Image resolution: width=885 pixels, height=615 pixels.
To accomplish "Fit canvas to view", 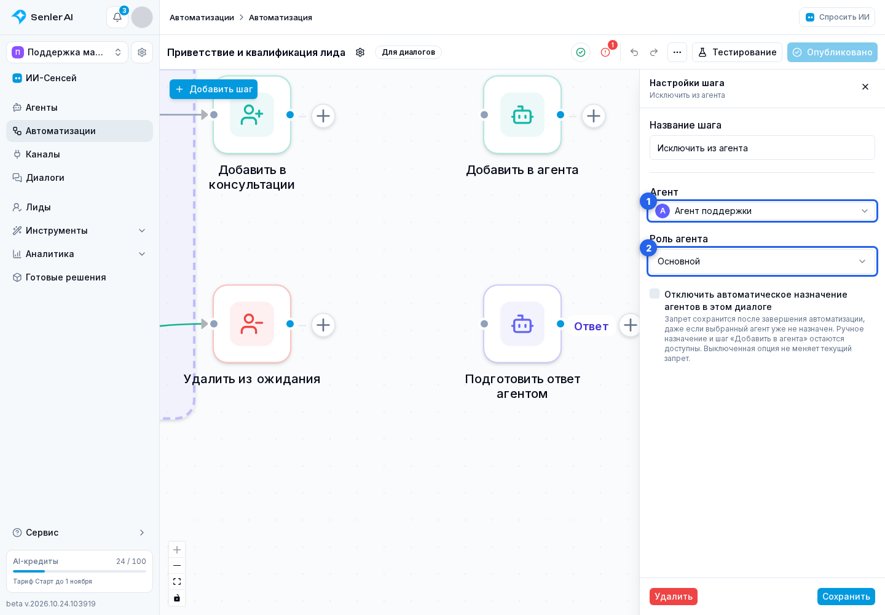I will tap(177, 582).
